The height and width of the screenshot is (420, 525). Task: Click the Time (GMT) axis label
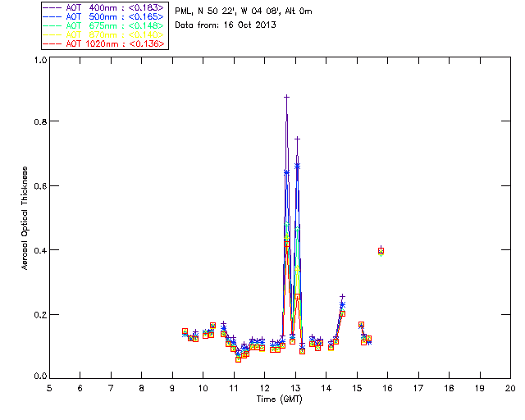(279, 399)
